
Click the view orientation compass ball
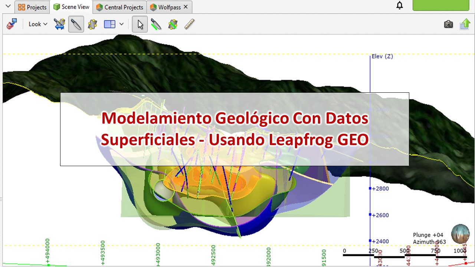point(460,234)
